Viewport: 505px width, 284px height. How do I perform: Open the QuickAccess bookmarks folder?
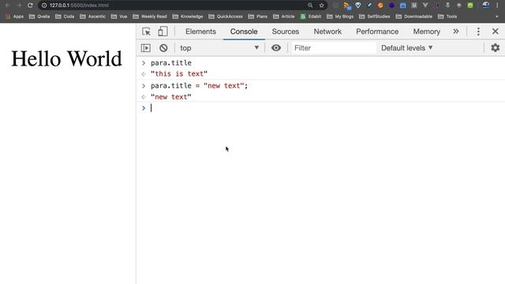click(226, 17)
